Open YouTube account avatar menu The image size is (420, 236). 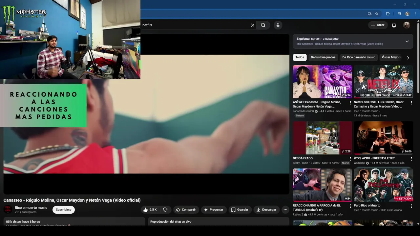click(x=407, y=25)
